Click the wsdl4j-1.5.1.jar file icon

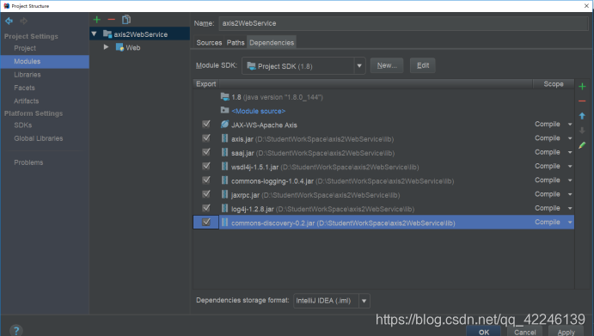pos(225,167)
